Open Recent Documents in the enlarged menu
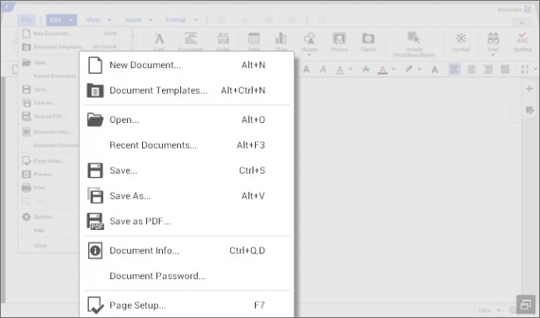 pos(187,145)
